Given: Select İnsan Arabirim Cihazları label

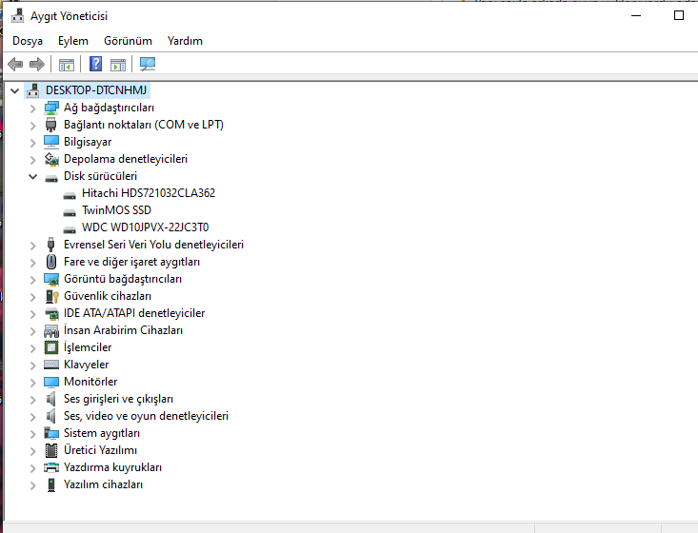Looking at the screenshot, I should pyautogui.click(x=123, y=330).
